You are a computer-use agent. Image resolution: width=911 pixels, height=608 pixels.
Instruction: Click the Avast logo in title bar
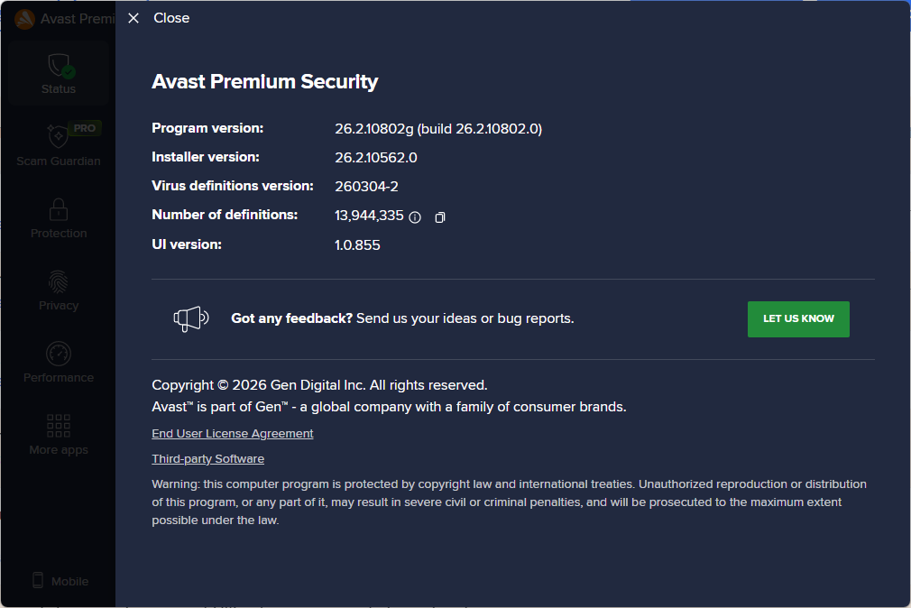click(25, 19)
